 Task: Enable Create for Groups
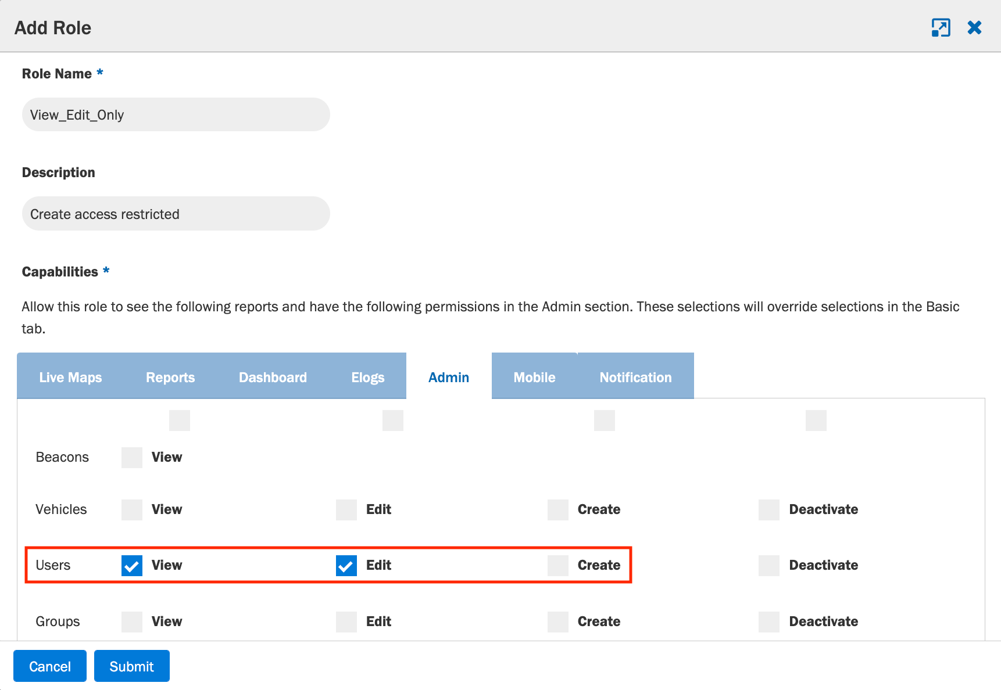pos(558,622)
